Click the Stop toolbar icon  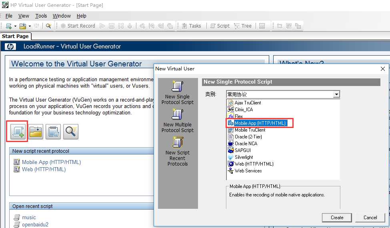coord(112,26)
